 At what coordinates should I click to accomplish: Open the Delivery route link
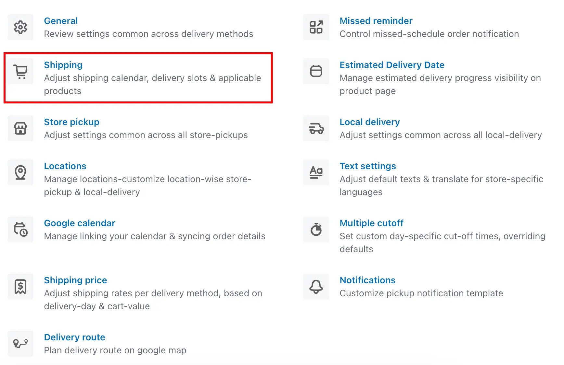point(74,337)
